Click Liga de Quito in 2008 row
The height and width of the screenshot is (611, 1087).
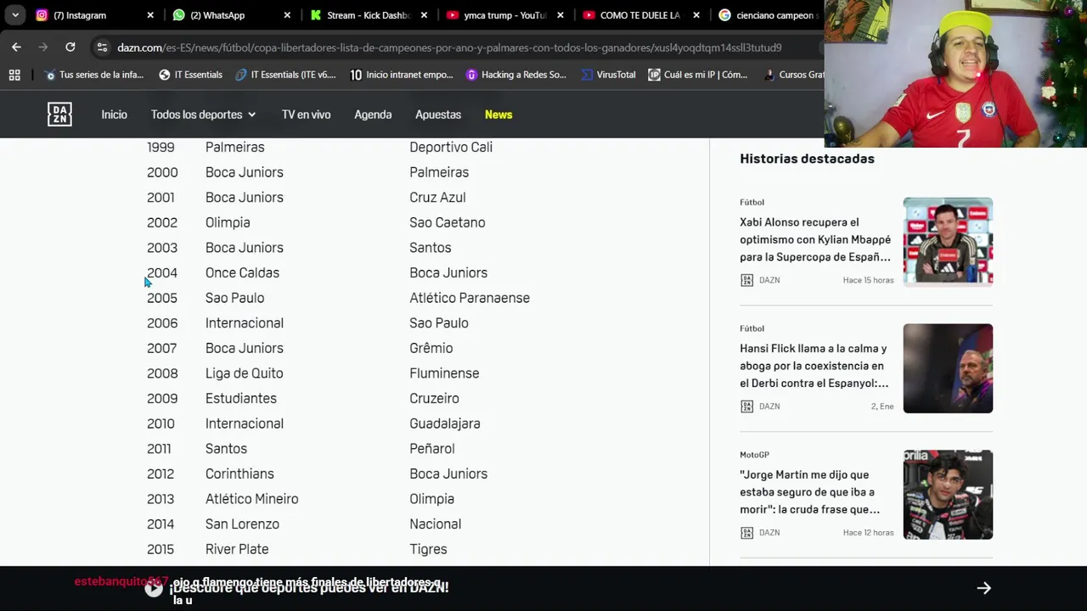(244, 373)
